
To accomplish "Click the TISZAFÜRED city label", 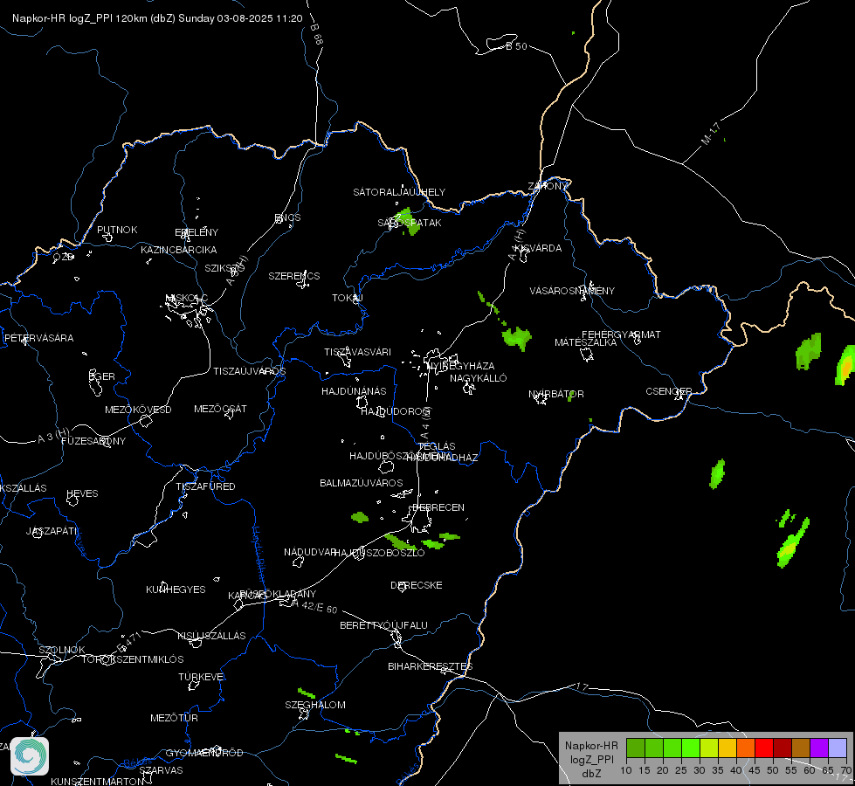I will pos(205,486).
